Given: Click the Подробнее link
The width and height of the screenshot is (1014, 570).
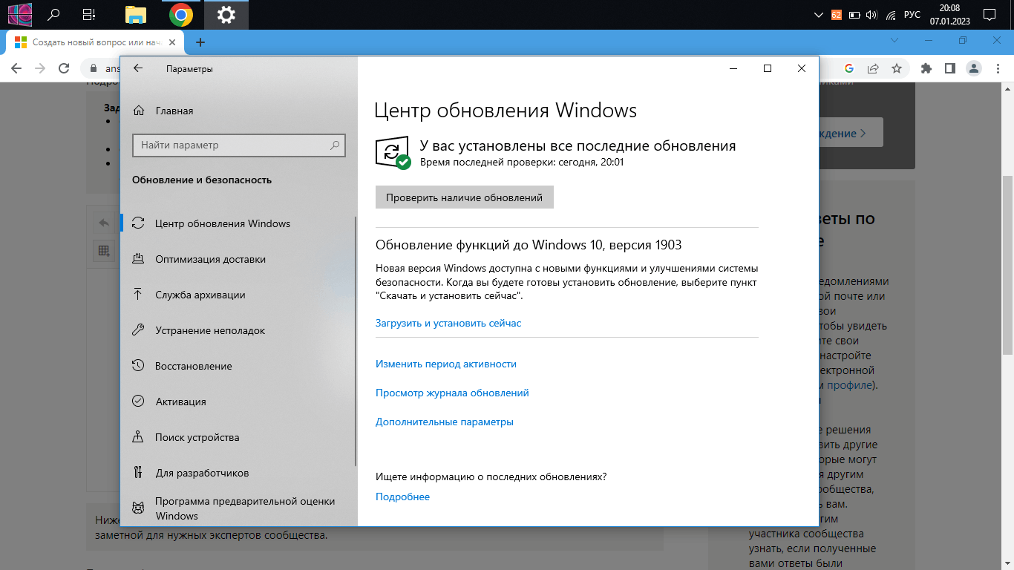Looking at the screenshot, I should [x=402, y=497].
